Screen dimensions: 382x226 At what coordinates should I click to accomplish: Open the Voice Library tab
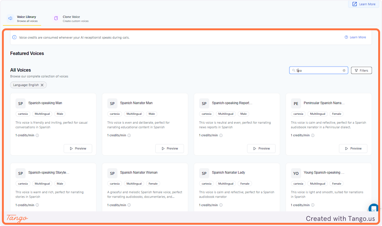click(x=22, y=19)
